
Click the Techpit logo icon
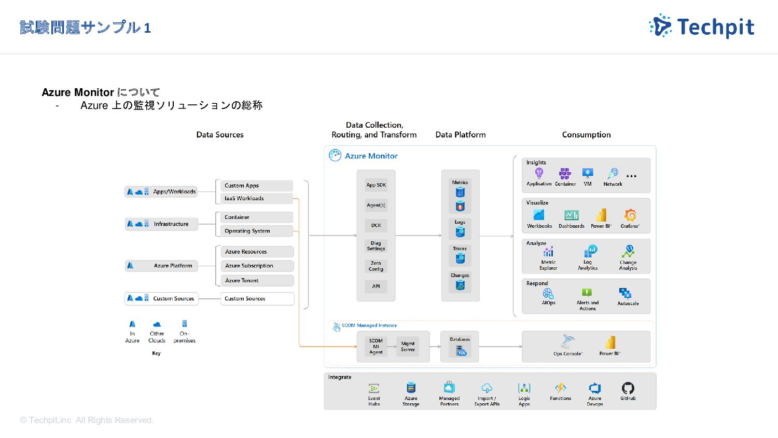[661, 26]
